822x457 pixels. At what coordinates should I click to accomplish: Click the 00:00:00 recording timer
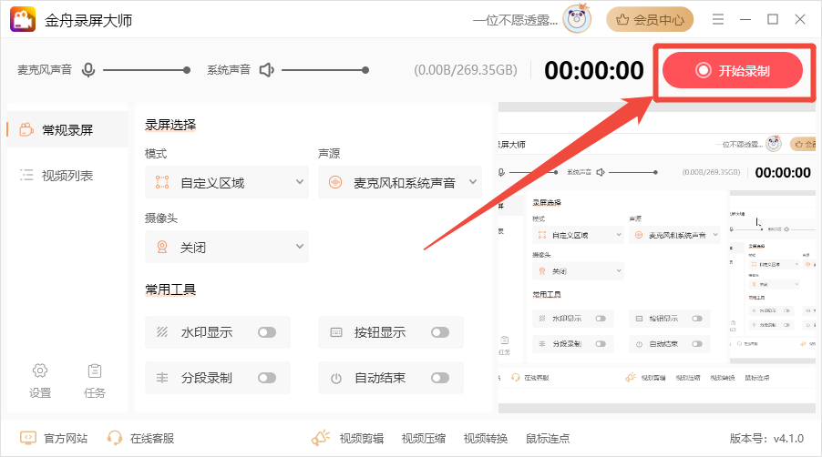point(593,70)
